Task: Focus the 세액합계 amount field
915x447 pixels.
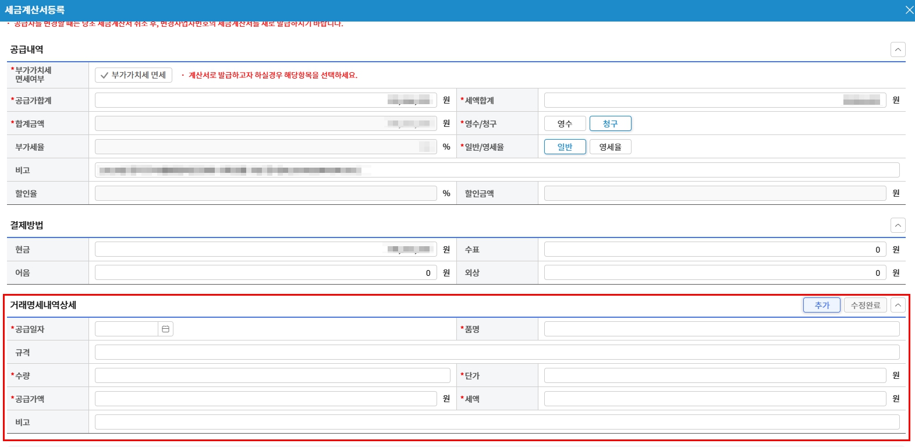Action: (x=715, y=100)
